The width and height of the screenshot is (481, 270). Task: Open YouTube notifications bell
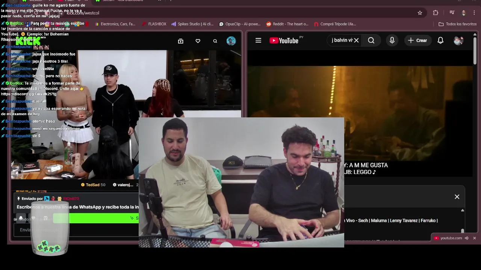(x=440, y=40)
